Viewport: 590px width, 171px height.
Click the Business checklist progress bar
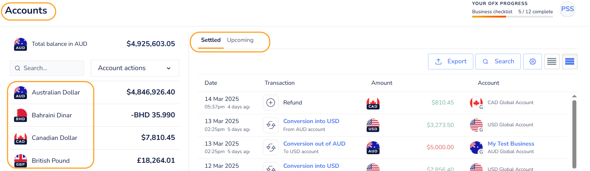click(512, 16)
